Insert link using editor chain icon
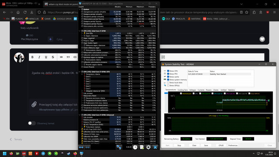279x157 pixels. (x=61, y=57)
